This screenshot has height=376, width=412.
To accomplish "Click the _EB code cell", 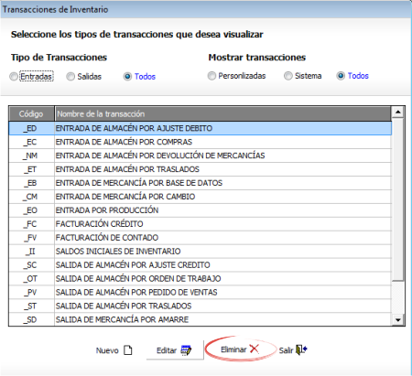I will pyautogui.click(x=31, y=183).
